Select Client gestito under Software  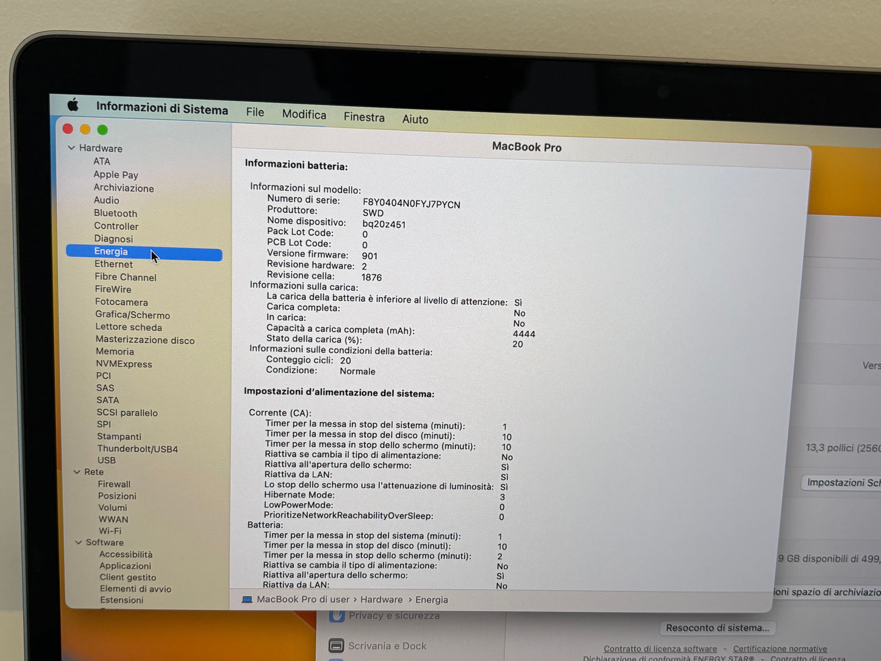127,577
